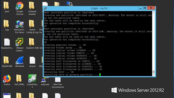Image resolution: width=174 pixels, height=98 pixels.
Task: Open the Software Installer folder
Action: [32, 8]
